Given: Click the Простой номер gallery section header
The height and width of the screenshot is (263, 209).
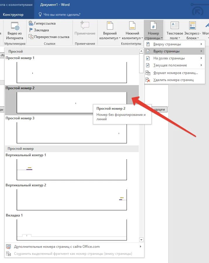Looking at the screenshot, I should [x=72, y=149].
